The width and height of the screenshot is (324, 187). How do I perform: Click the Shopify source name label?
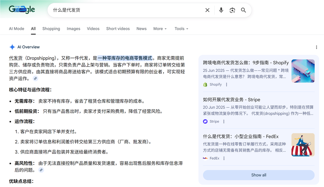[x=215, y=85]
